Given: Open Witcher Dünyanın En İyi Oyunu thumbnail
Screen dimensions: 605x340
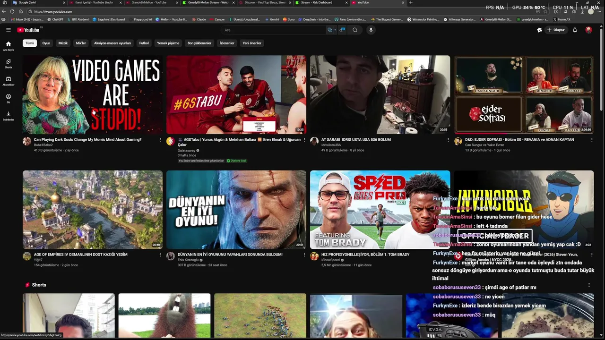Looking at the screenshot, I should [x=236, y=209].
